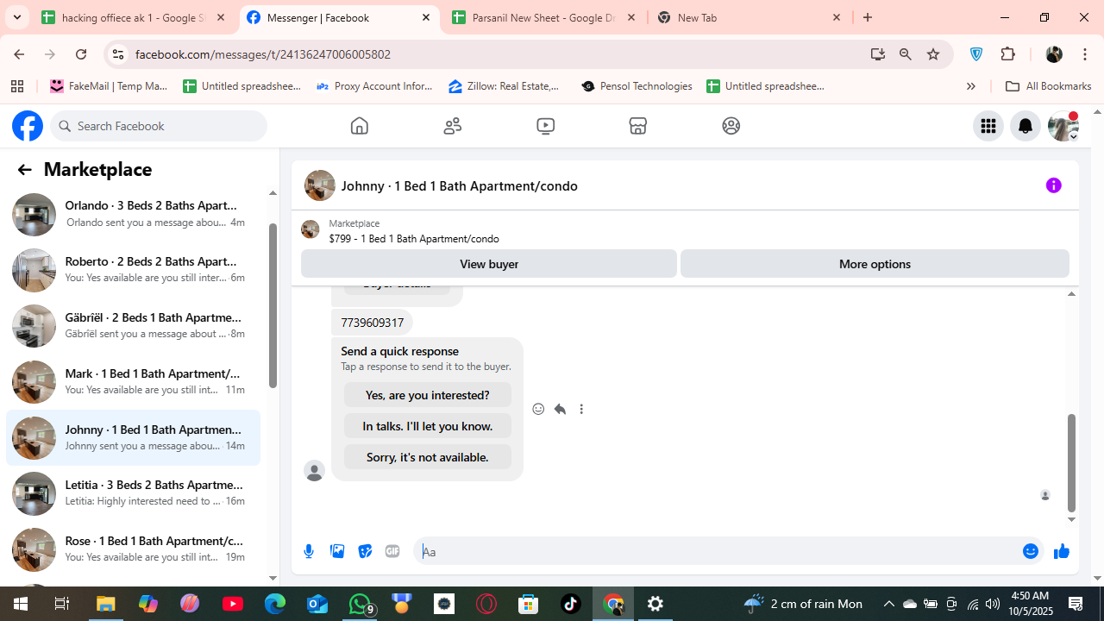Open Windows Start menu
The height and width of the screenshot is (621, 1104).
pos(21,604)
